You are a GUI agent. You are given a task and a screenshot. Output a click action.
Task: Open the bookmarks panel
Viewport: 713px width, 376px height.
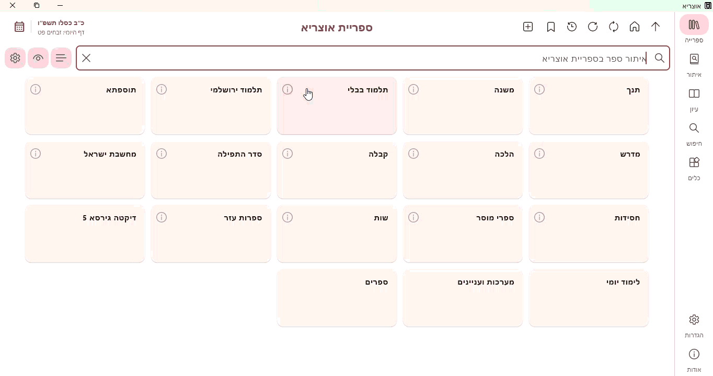pyautogui.click(x=551, y=27)
